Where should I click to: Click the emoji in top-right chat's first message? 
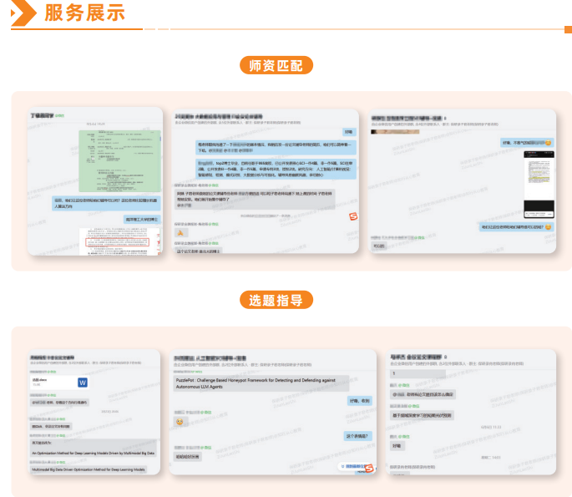point(548,143)
